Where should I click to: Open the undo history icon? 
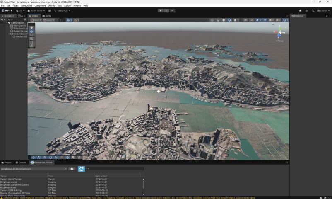306,11
